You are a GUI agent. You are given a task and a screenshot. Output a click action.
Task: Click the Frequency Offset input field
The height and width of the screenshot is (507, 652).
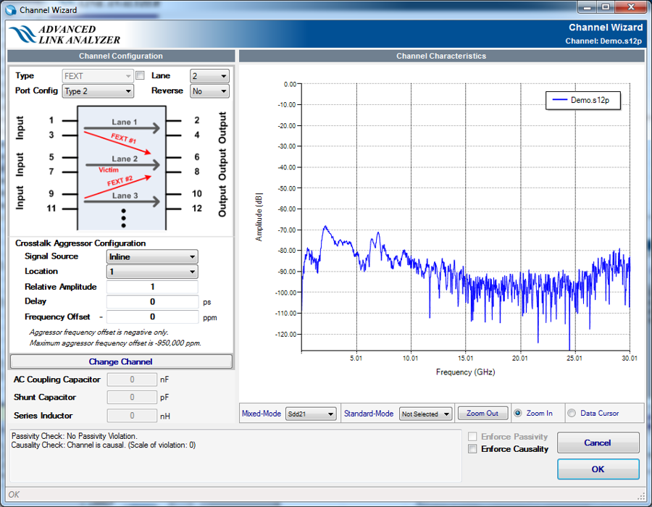(152, 317)
